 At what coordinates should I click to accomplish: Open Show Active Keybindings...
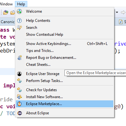coord(64,44)
